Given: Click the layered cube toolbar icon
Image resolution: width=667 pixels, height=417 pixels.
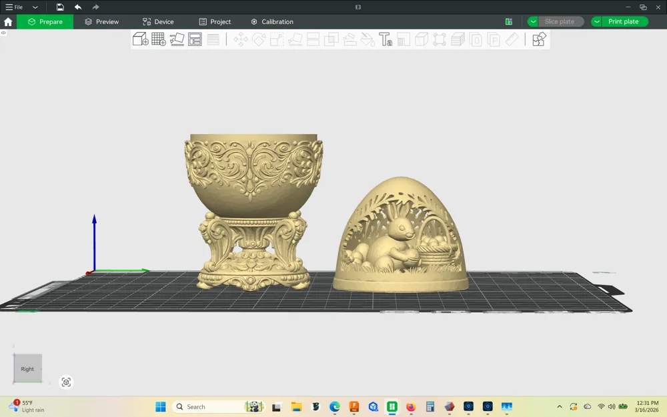Looking at the screenshot, I should [x=458, y=39].
